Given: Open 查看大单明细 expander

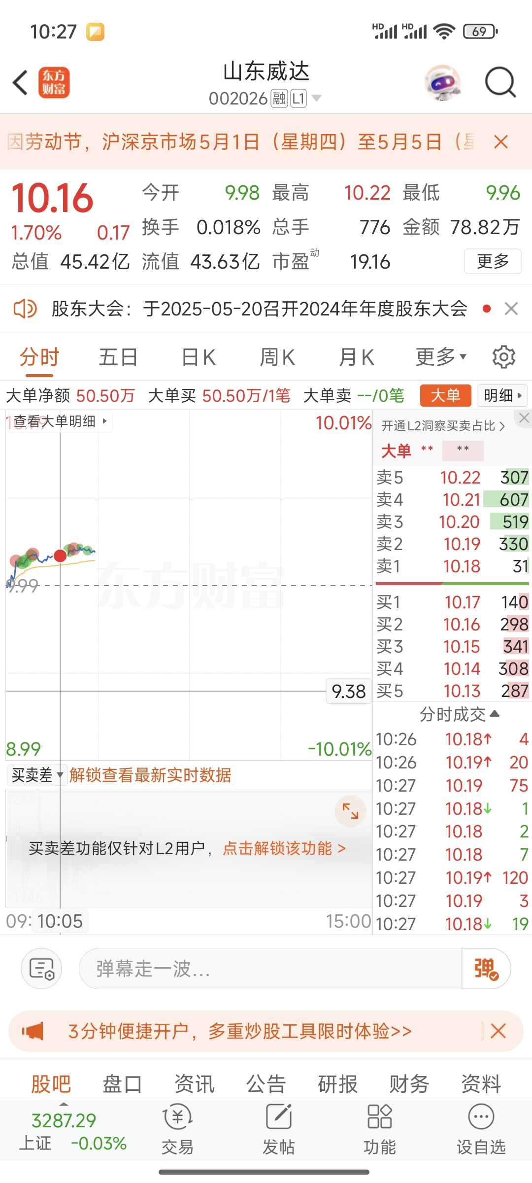Looking at the screenshot, I should pyautogui.click(x=60, y=421).
